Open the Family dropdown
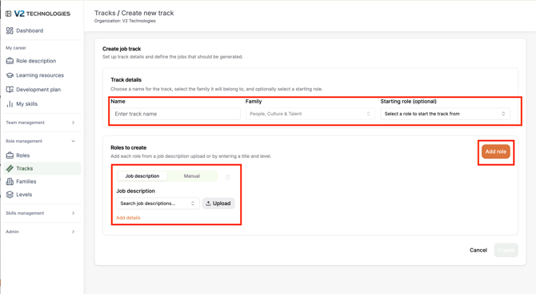Image resolution: width=536 pixels, height=294 pixels. 310,114
